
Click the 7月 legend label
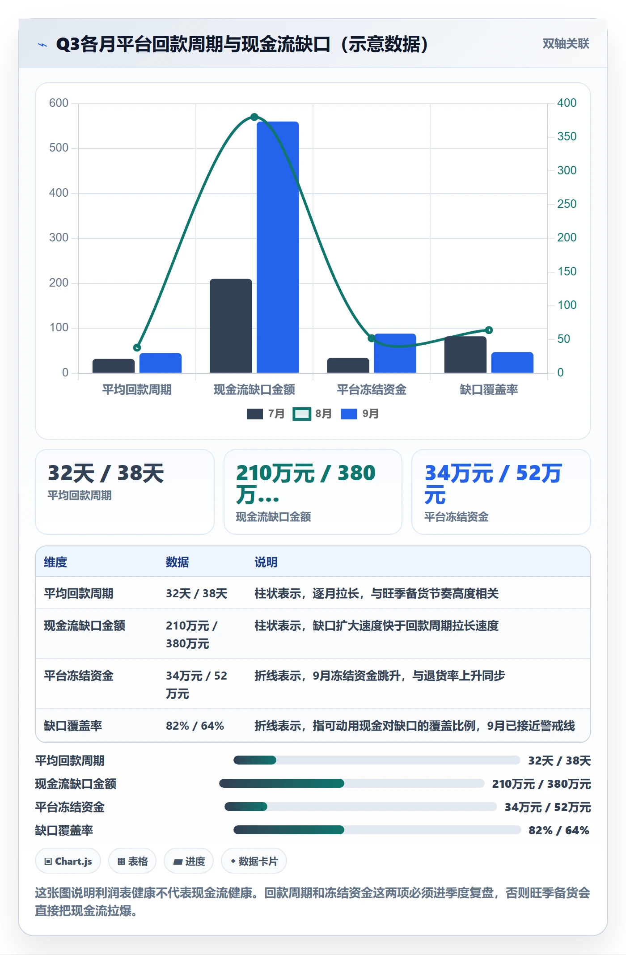[276, 414]
